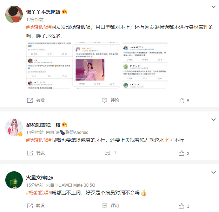Open comments on the first post
This screenshot has height=212, width=219.
[110, 100]
